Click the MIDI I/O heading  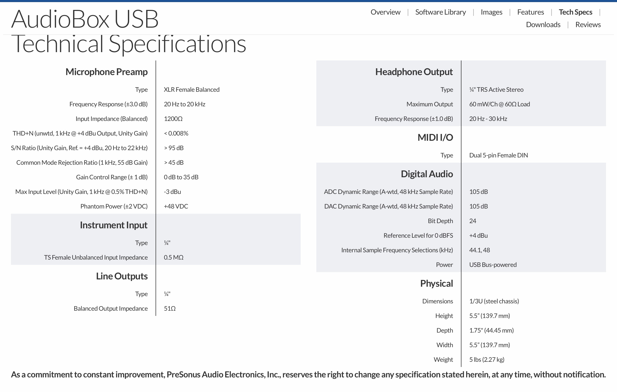tap(435, 138)
